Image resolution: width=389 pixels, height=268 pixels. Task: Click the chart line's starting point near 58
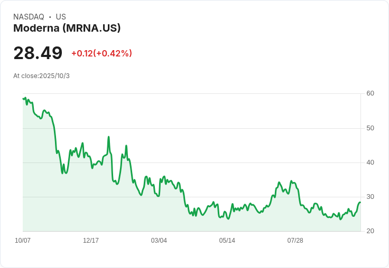tap(23, 99)
